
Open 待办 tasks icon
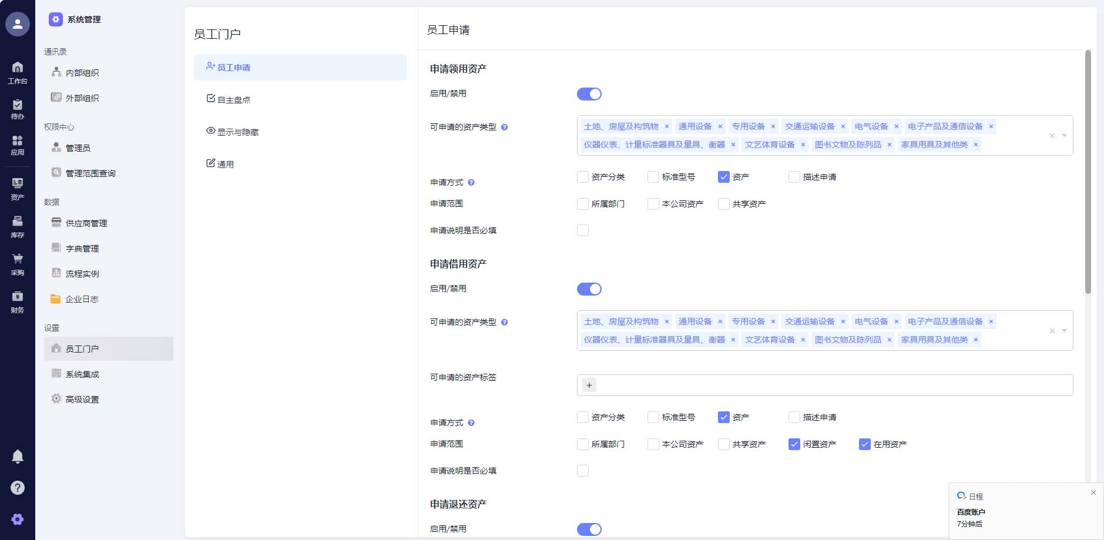pos(18,109)
